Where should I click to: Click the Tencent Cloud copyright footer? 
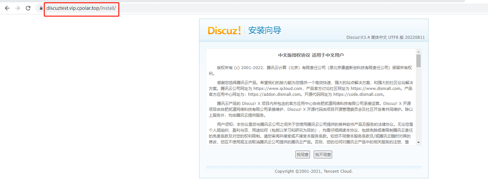tap(313, 171)
